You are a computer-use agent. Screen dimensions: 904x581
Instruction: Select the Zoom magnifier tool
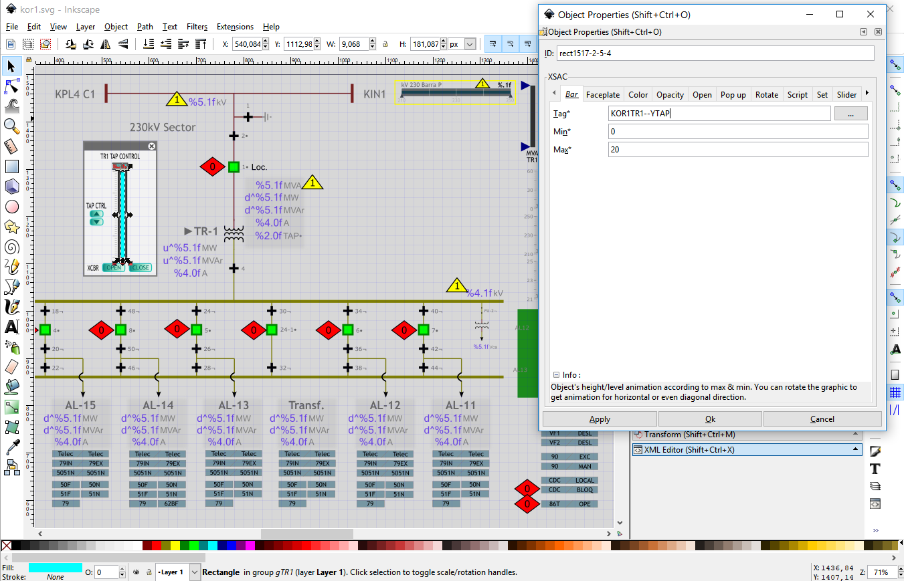11,126
